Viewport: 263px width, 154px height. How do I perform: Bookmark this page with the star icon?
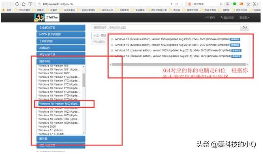(40, 4)
